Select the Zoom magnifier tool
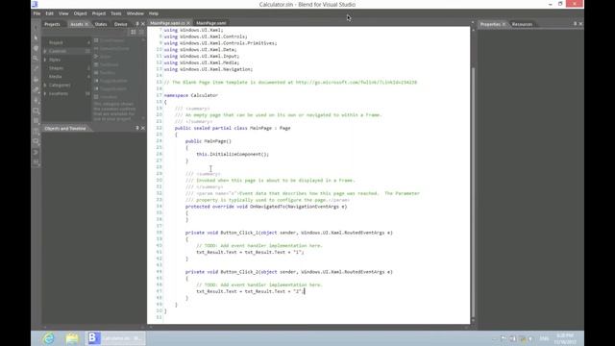The image size is (615, 346). [37, 59]
